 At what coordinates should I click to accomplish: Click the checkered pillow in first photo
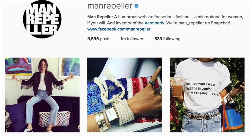54,119
